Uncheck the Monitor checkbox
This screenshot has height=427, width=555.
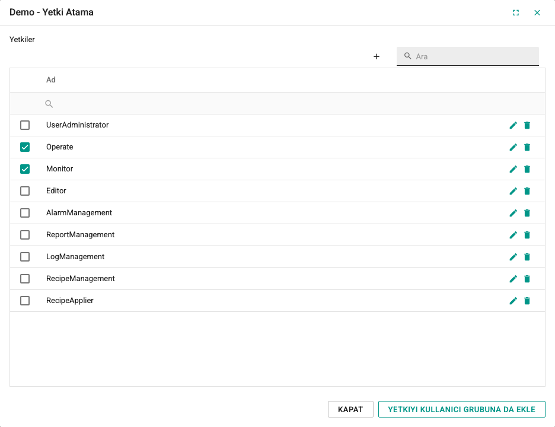click(x=25, y=169)
